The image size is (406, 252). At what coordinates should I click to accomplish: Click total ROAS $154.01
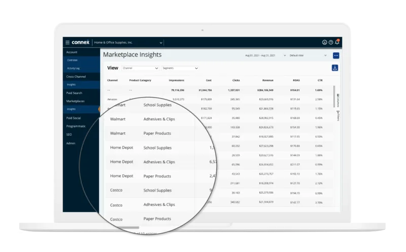(295, 90)
